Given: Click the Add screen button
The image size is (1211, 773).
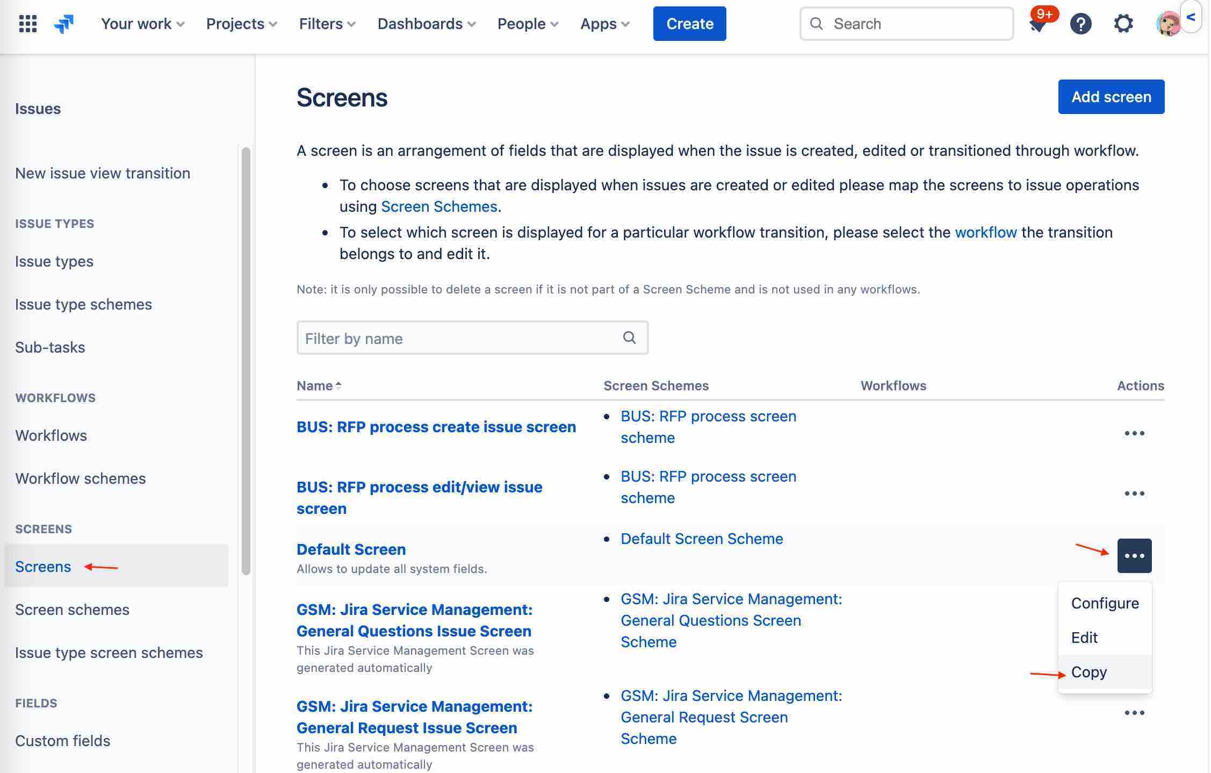Looking at the screenshot, I should (1111, 97).
